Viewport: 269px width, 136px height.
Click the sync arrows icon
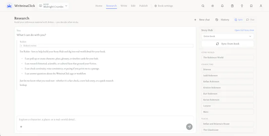point(217,44)
